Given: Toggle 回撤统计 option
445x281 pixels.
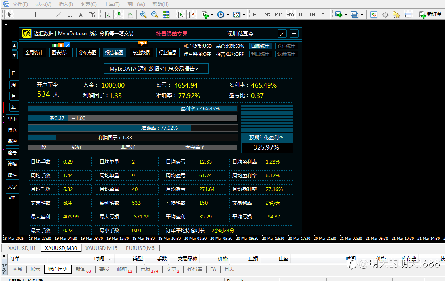Looking at the screenshot, I should pos(260,46).
